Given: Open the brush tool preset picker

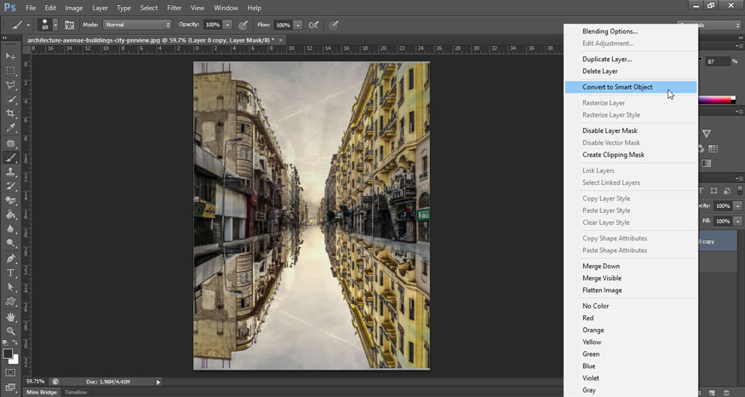Looking at the screenshot, I should click(20, 25).
